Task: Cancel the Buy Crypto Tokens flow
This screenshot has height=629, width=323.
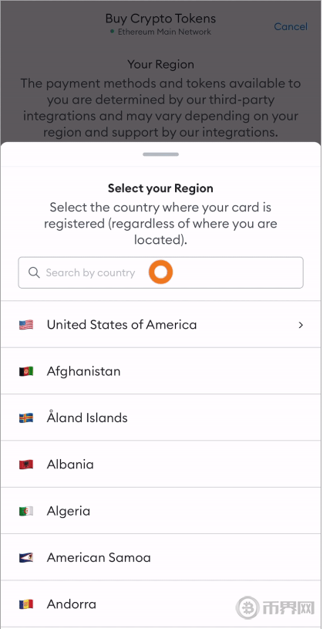Action: pos(291,26)
